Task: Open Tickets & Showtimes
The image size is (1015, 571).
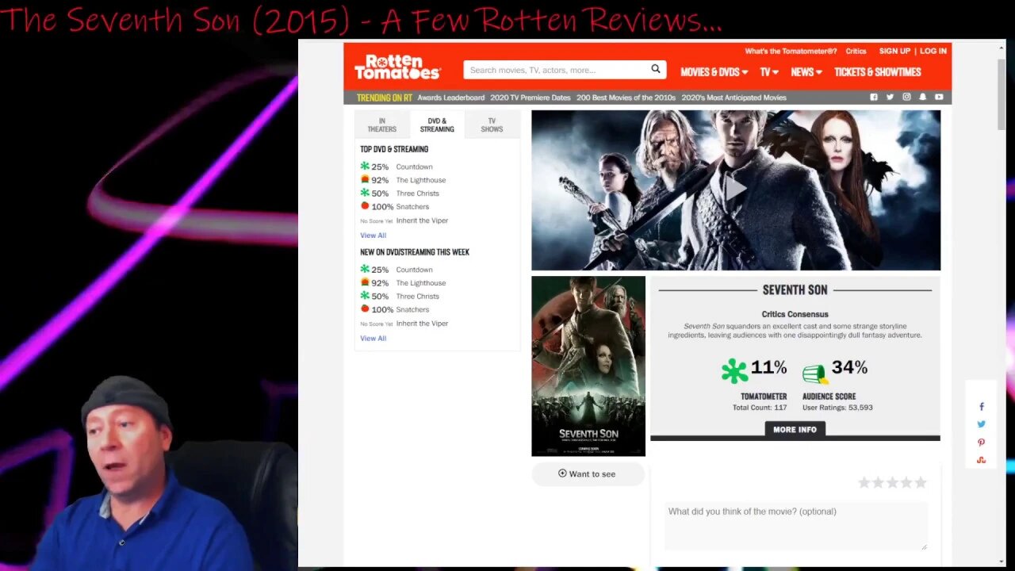Action: coord(877,71)
